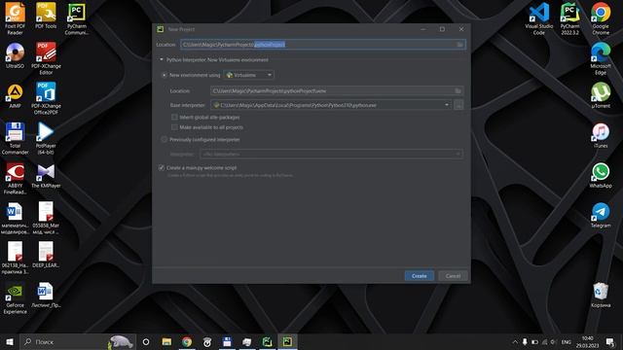The image size is (623, 350).
Task: Open PDF Tools desktop shortcut
Action: pos(46,16)
